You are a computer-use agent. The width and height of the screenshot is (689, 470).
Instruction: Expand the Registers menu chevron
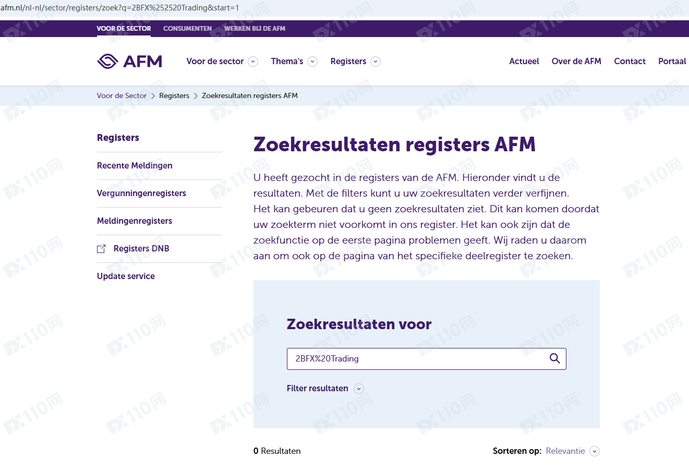376,62
